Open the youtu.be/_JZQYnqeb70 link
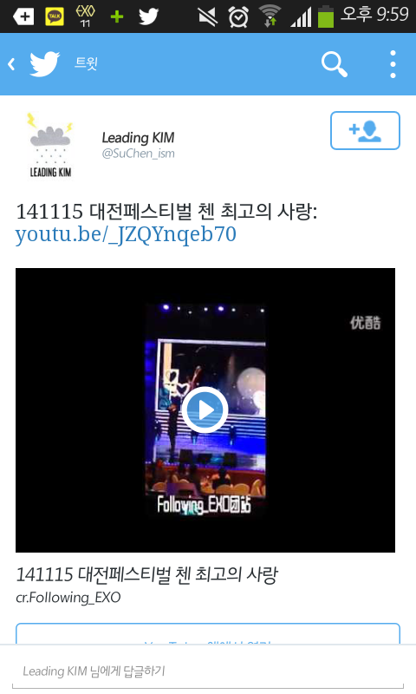Image resolution: width=416 pixels, height=694 pixels. tap(126, 234)
